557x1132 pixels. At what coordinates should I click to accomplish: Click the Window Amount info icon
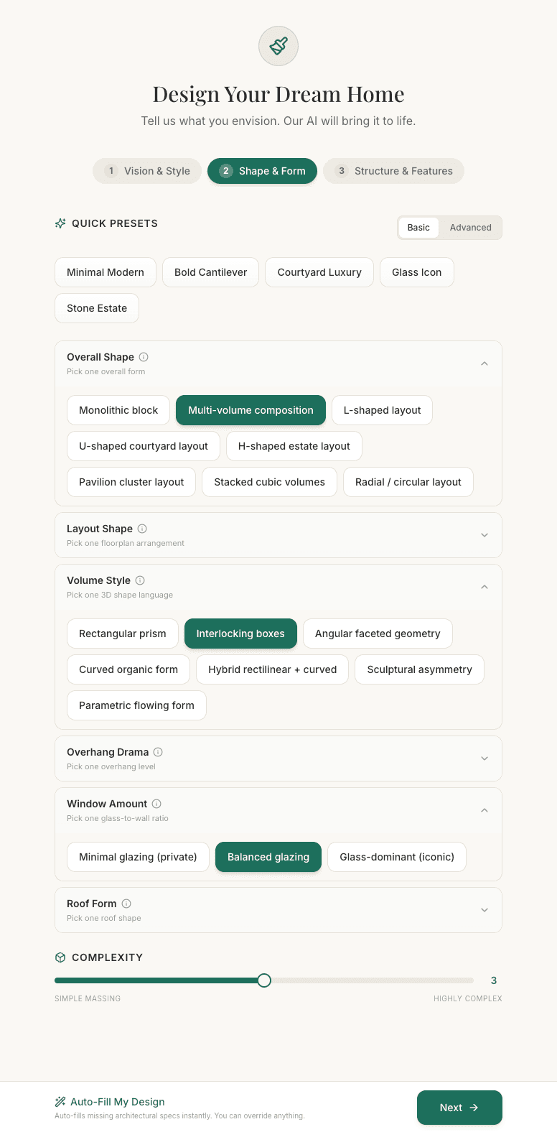click(156, 804)
